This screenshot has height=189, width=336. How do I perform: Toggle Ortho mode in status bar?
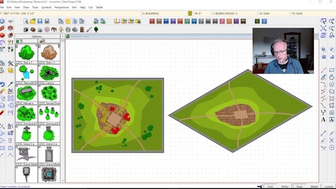click(285, 186)
